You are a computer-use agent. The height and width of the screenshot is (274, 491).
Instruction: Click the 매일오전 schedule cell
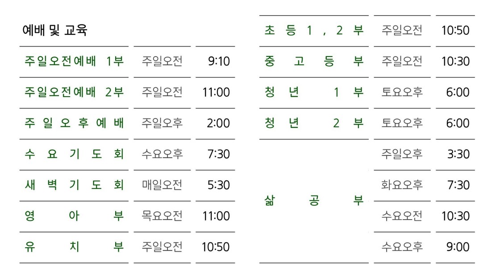pos(162,184)
